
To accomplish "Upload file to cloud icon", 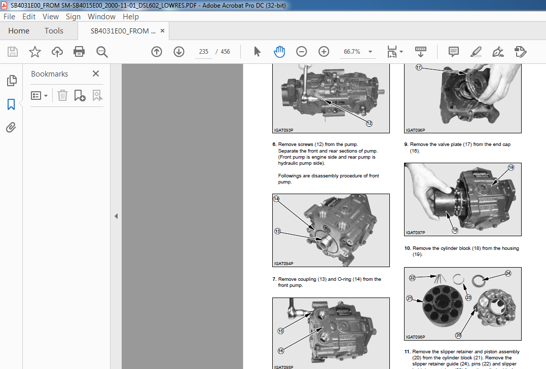I will (57, 52).
